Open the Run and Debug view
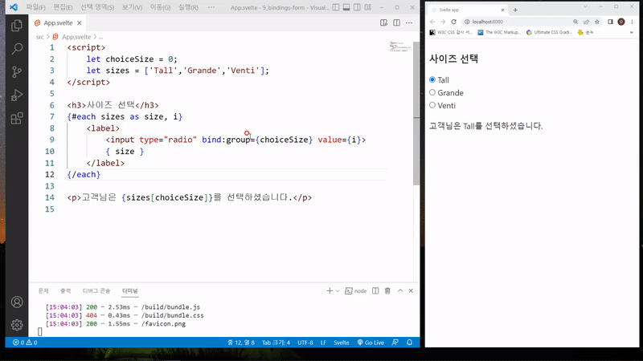Screen dimensions: 643x361 (17, 95)
